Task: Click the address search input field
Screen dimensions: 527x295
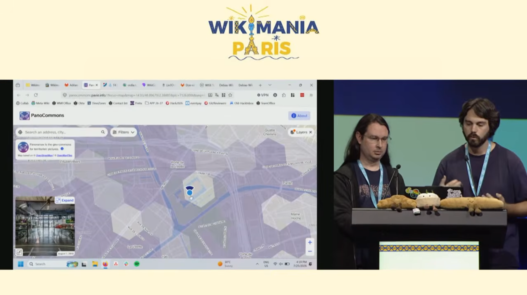Action: (62, 132)
